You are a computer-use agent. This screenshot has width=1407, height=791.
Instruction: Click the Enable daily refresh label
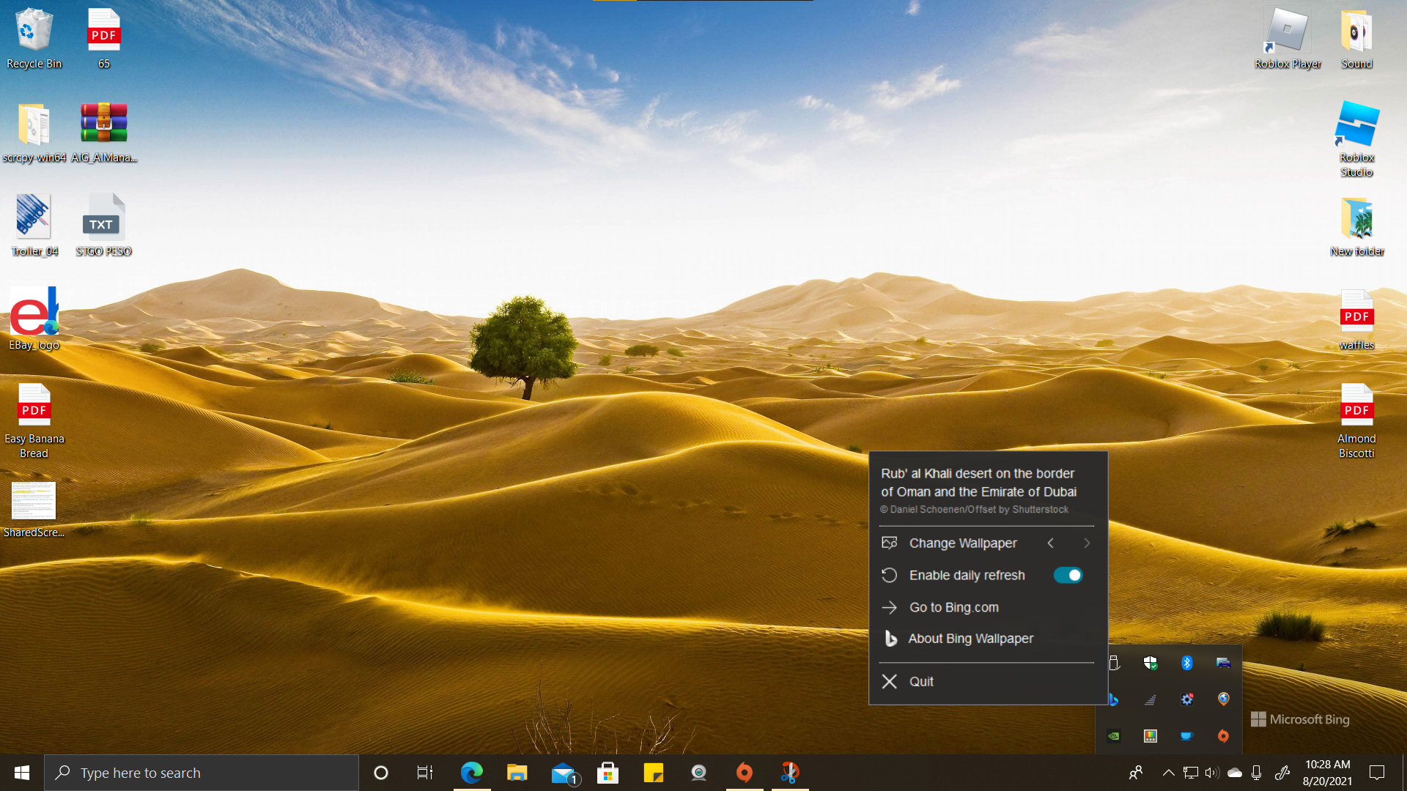pyautogui.click(x=967, y=575)
